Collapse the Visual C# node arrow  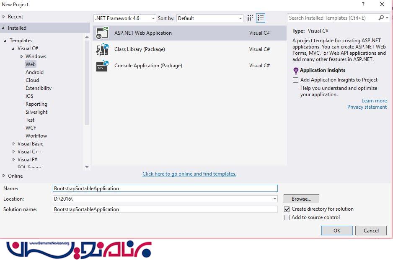click(13, 48)
